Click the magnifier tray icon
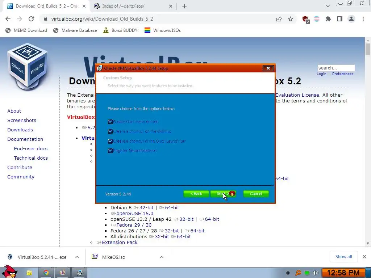The image size is (371, 278). coord(298,273)
